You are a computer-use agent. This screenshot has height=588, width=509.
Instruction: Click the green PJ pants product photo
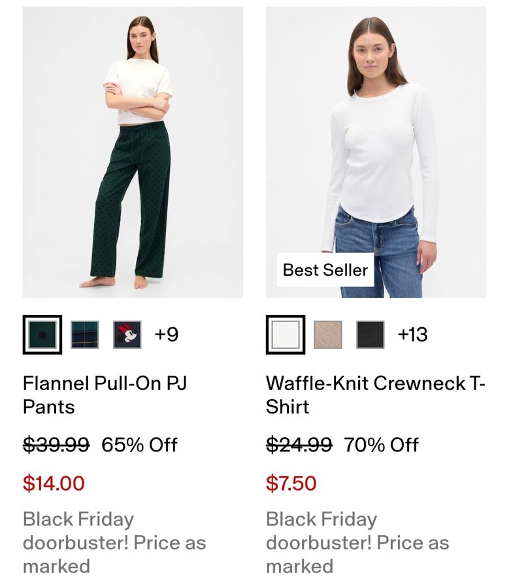click(x=133, y=152)
